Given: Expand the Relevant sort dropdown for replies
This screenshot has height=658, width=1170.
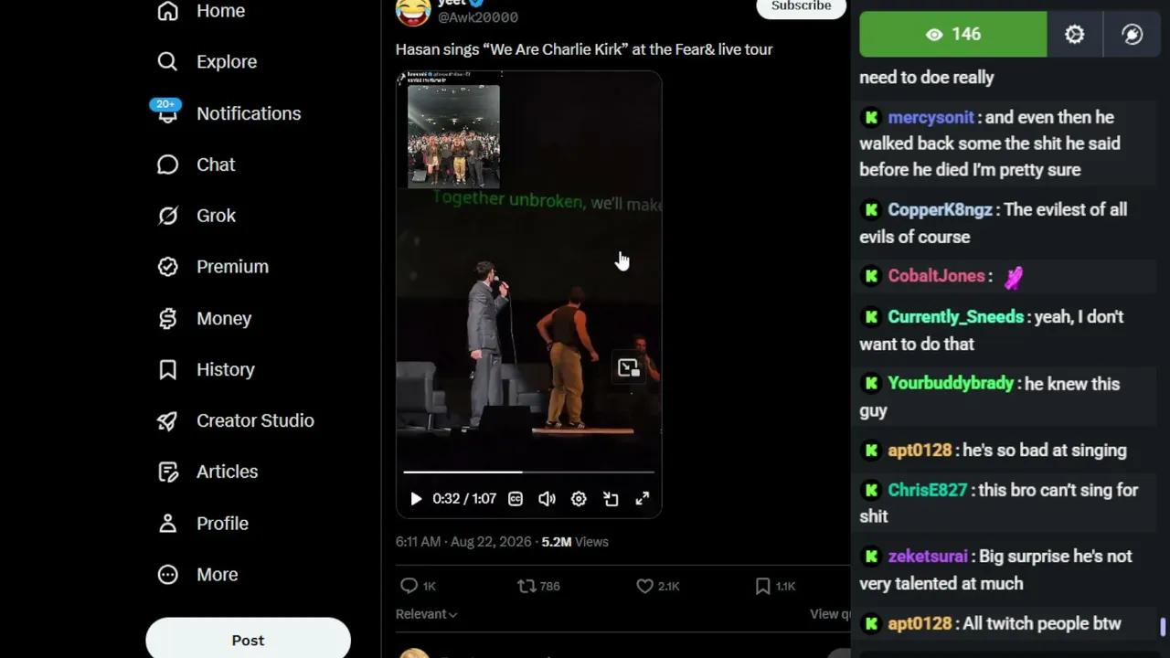Looking at the screenshot, I should click(x=427, y=614).
